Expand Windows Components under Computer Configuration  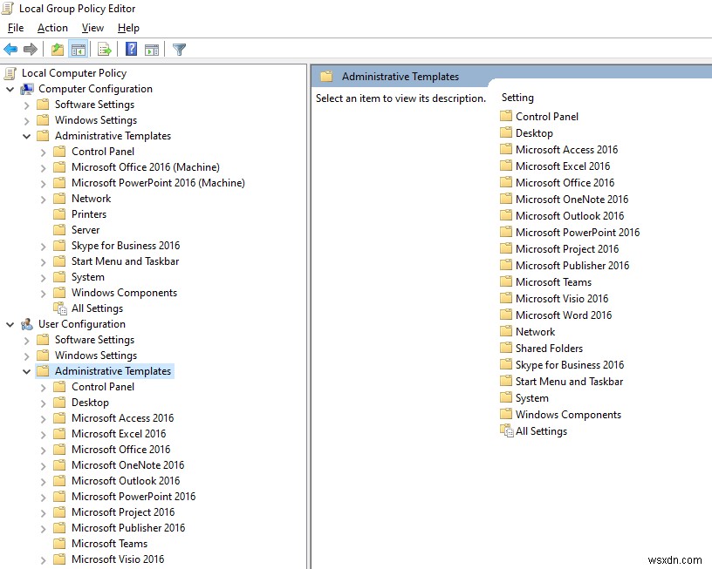(43, 294)
